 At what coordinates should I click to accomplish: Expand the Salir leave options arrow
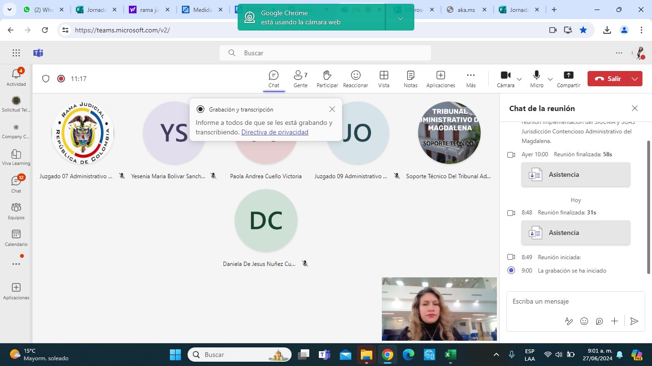[635, 79]
